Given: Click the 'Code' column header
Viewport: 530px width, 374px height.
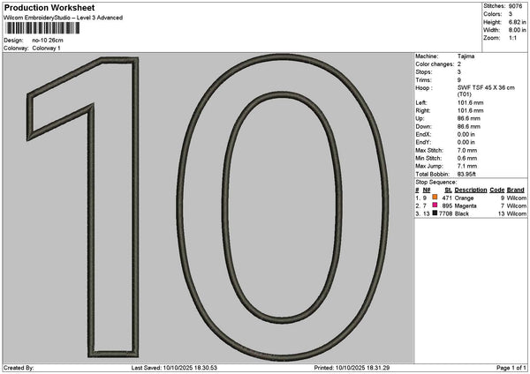Looking at the screenshot, I should (497, 190).
